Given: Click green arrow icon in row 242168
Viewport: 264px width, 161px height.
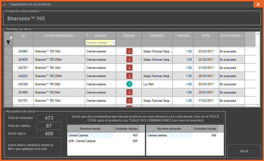Looking at the screenshot, I should point(129,84).
